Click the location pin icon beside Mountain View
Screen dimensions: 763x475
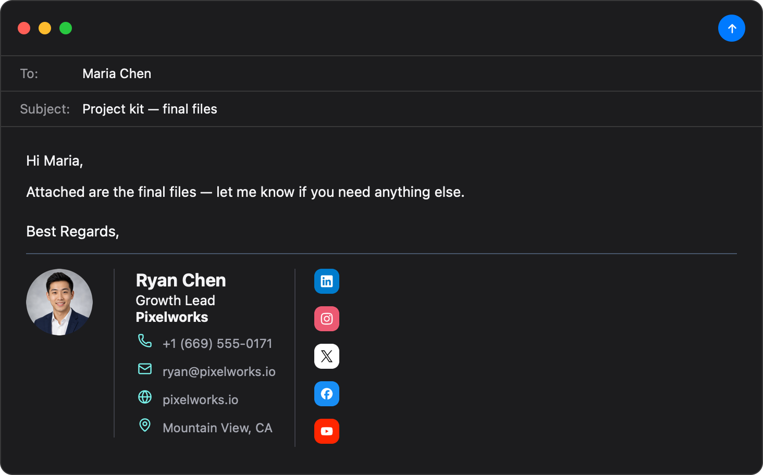click(145, 425)
